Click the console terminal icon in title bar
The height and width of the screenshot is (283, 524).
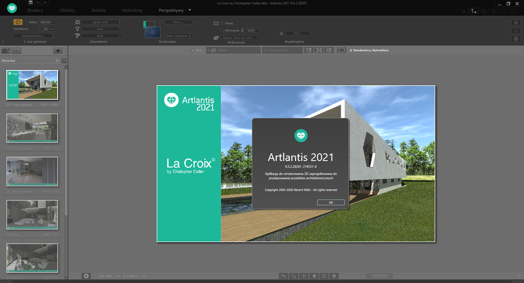[514, 11]
